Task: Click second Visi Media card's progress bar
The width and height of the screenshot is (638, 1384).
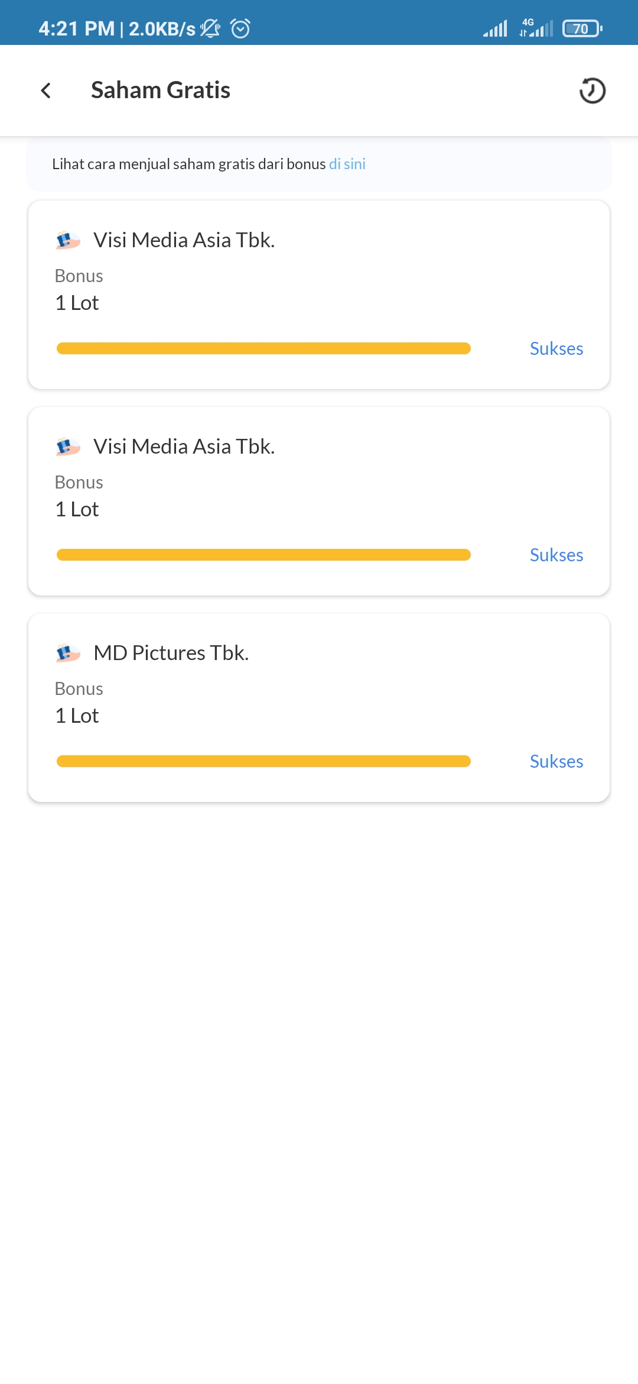Action: (263, 555)
